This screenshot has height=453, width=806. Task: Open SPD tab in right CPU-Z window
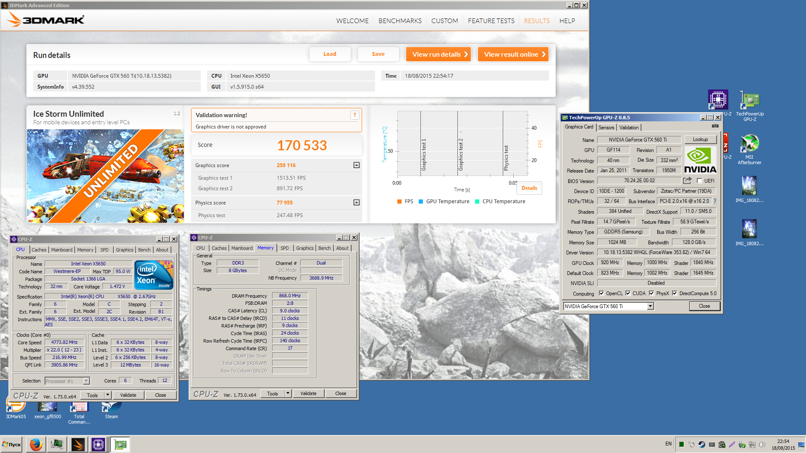coord(284,248)
